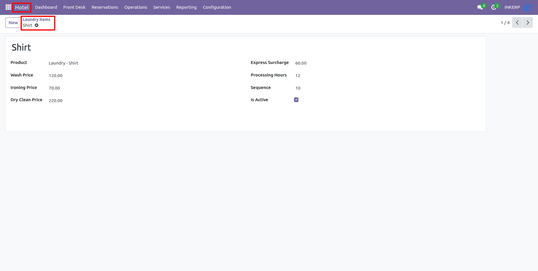Go to the next record arrow
This screenshot has width=538, height=271.
[528, 23]
